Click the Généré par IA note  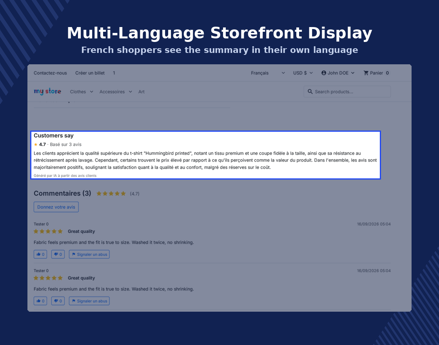pyautogui.click(x=65, y=176)
